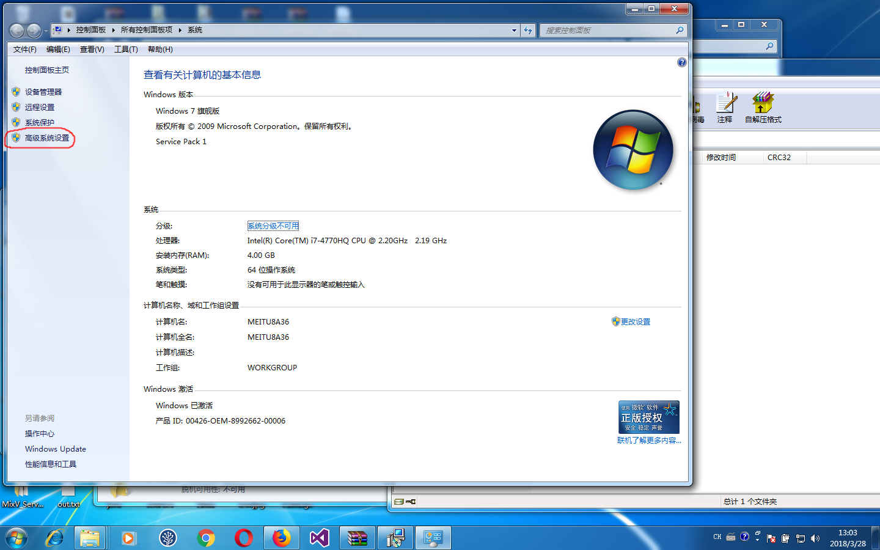
Task: Open 性能信息和工具 link
Action: coord(50,464)
